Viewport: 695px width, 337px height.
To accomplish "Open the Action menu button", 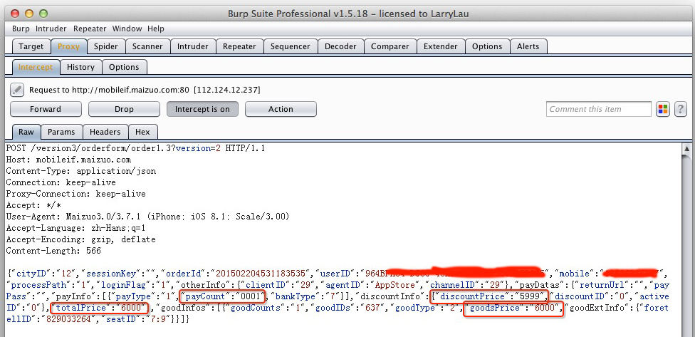I will pyautogui.click(x=281, y=109).
